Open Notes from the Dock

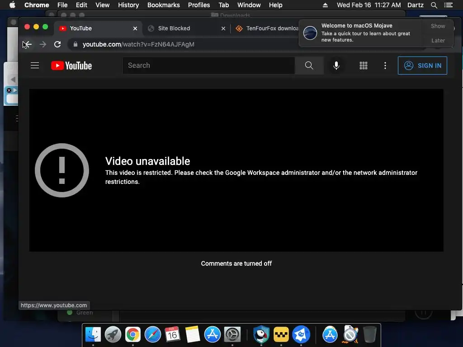[193, 335]
